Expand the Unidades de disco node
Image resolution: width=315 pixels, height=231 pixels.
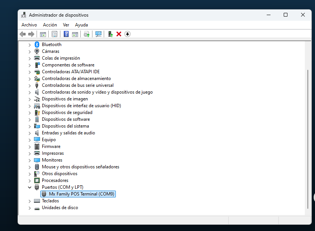click(x=30, y=208)
